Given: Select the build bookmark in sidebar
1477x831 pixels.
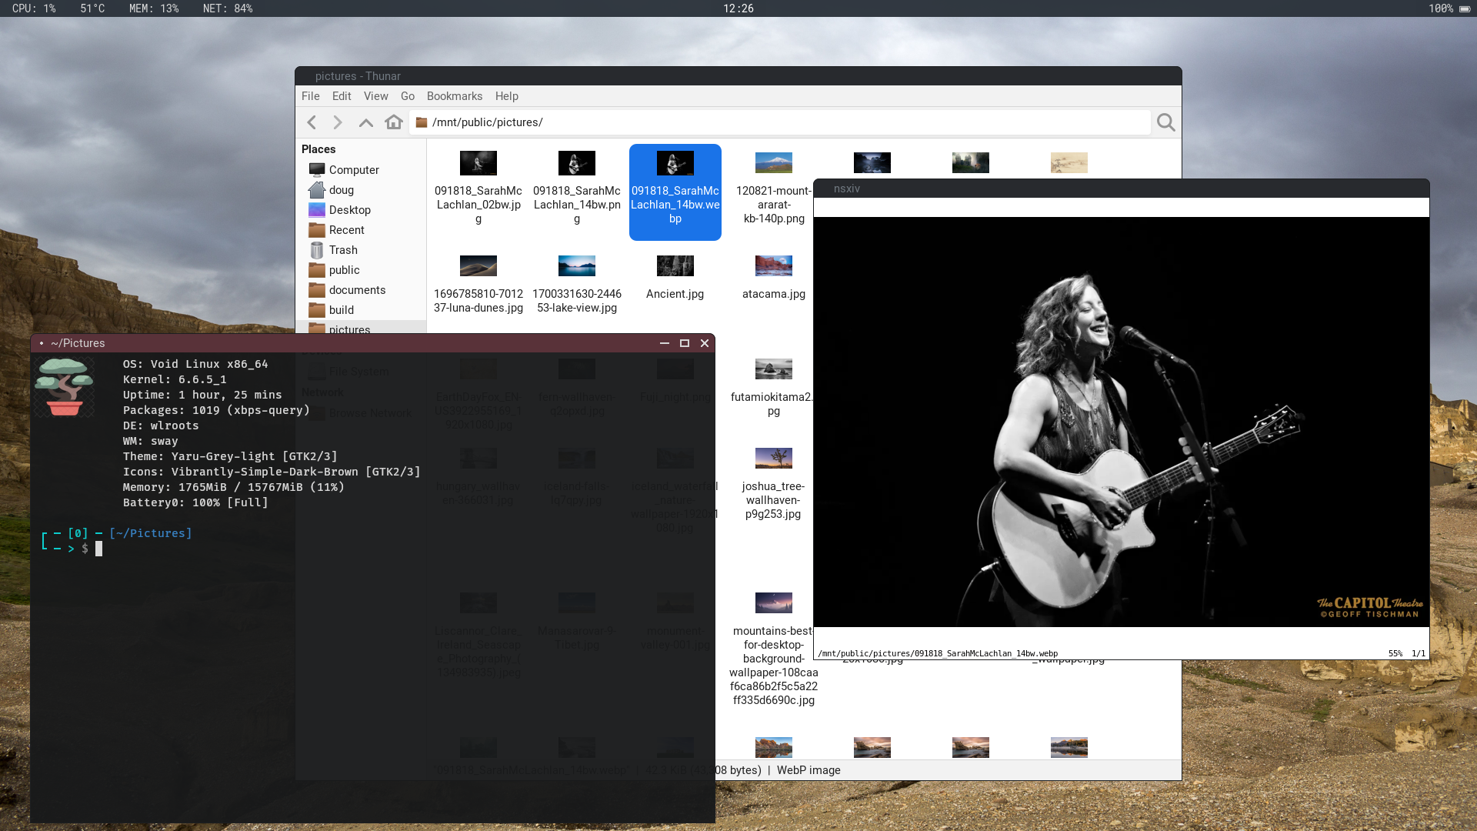Looking at the screenshot, I should point(341,310).
